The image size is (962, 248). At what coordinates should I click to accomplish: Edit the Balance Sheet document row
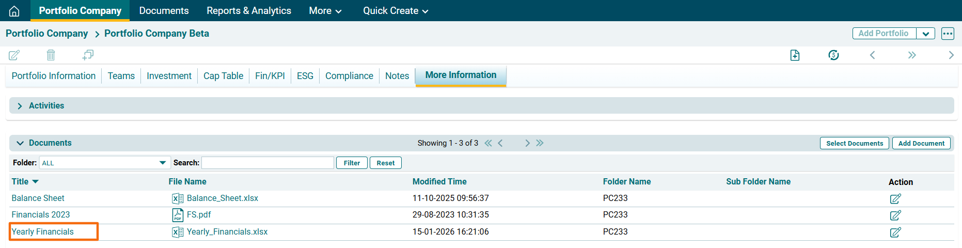point(895,199)
